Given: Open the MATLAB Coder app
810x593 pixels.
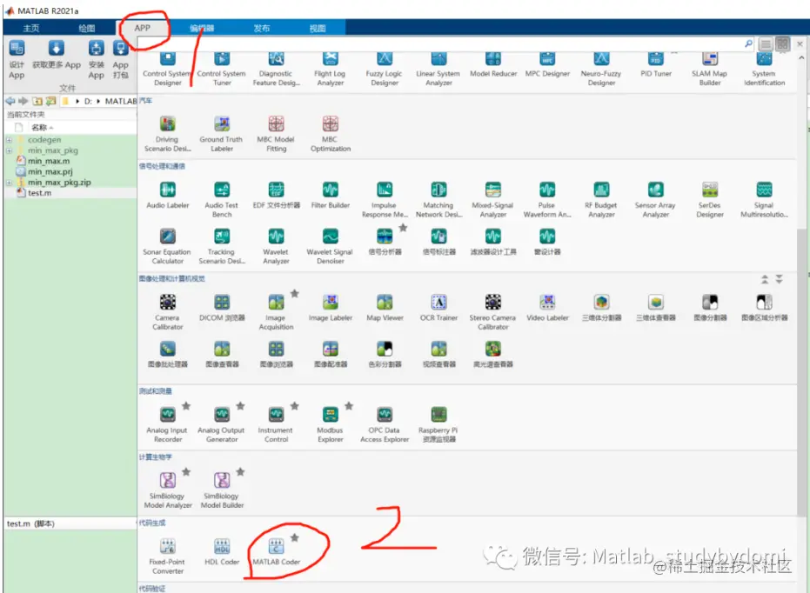Looking at the screenshot, I should 276,552.
